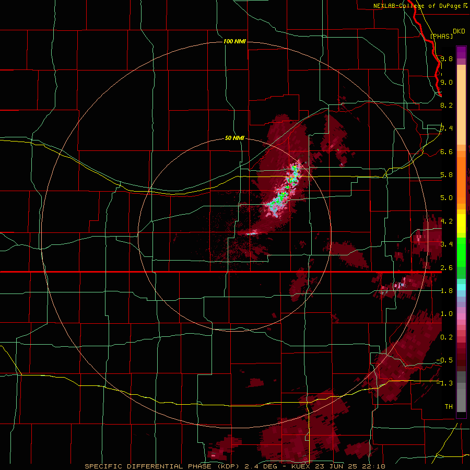Select the 2.6 value on the legend

[446, 268]
